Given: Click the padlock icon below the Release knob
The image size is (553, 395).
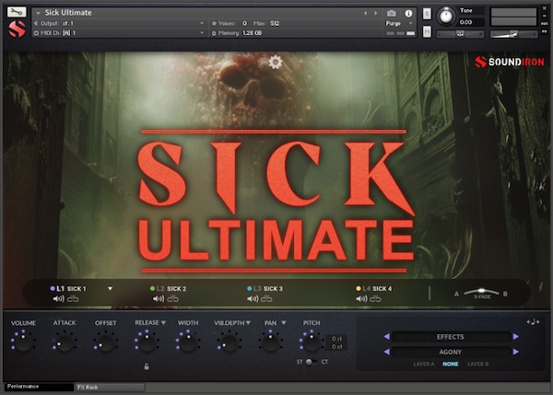Looking at the screenshot, I should pyautogui.click(x=147, y=366).
